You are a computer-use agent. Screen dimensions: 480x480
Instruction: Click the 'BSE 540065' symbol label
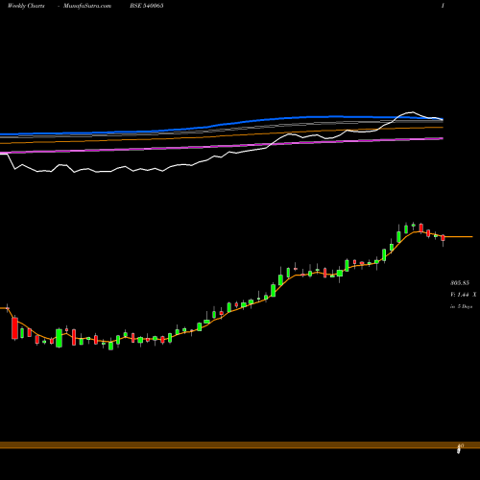[147, 6]
